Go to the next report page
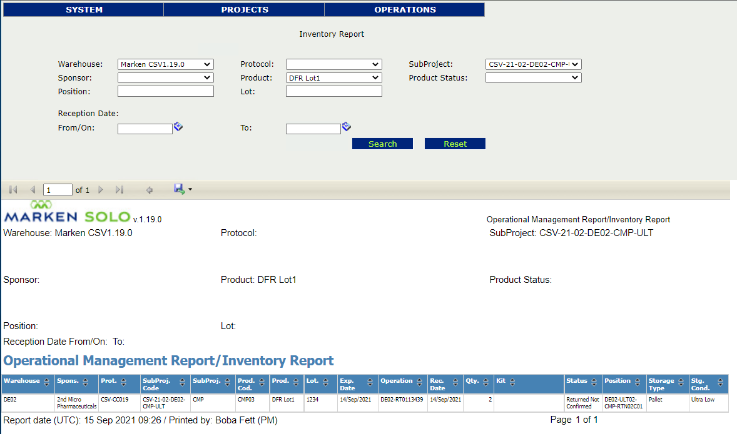The height and width of the screenshot is (434, 737). pyautogui.click(x=101, y=190)
